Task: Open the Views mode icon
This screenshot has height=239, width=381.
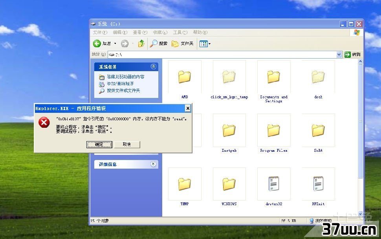Action: click(203, 44)
